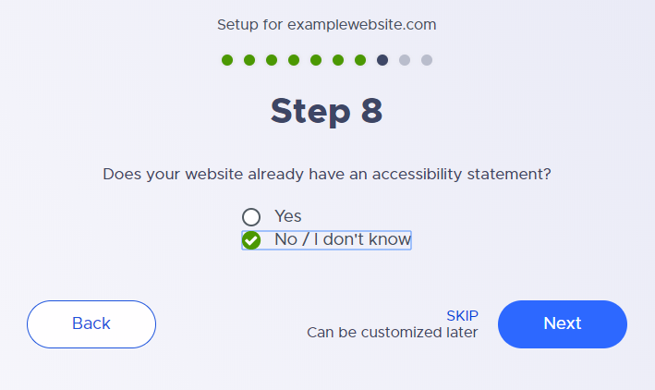
Task: Click the green checked No radio circle
Action: click(251, 240)
